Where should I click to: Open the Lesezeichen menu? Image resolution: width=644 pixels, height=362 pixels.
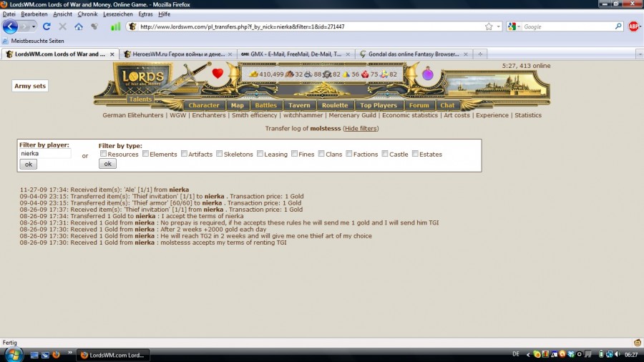117,14
